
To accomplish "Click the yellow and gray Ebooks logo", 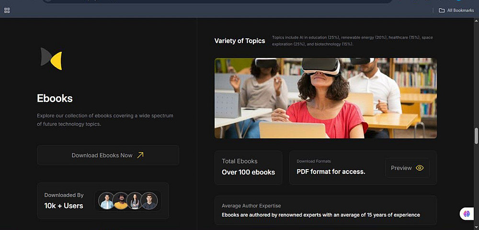I will (x=51, y=58).
